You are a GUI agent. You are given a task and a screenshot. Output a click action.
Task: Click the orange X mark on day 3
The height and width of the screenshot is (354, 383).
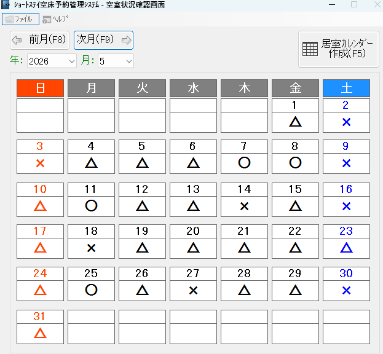pos(40,163)
